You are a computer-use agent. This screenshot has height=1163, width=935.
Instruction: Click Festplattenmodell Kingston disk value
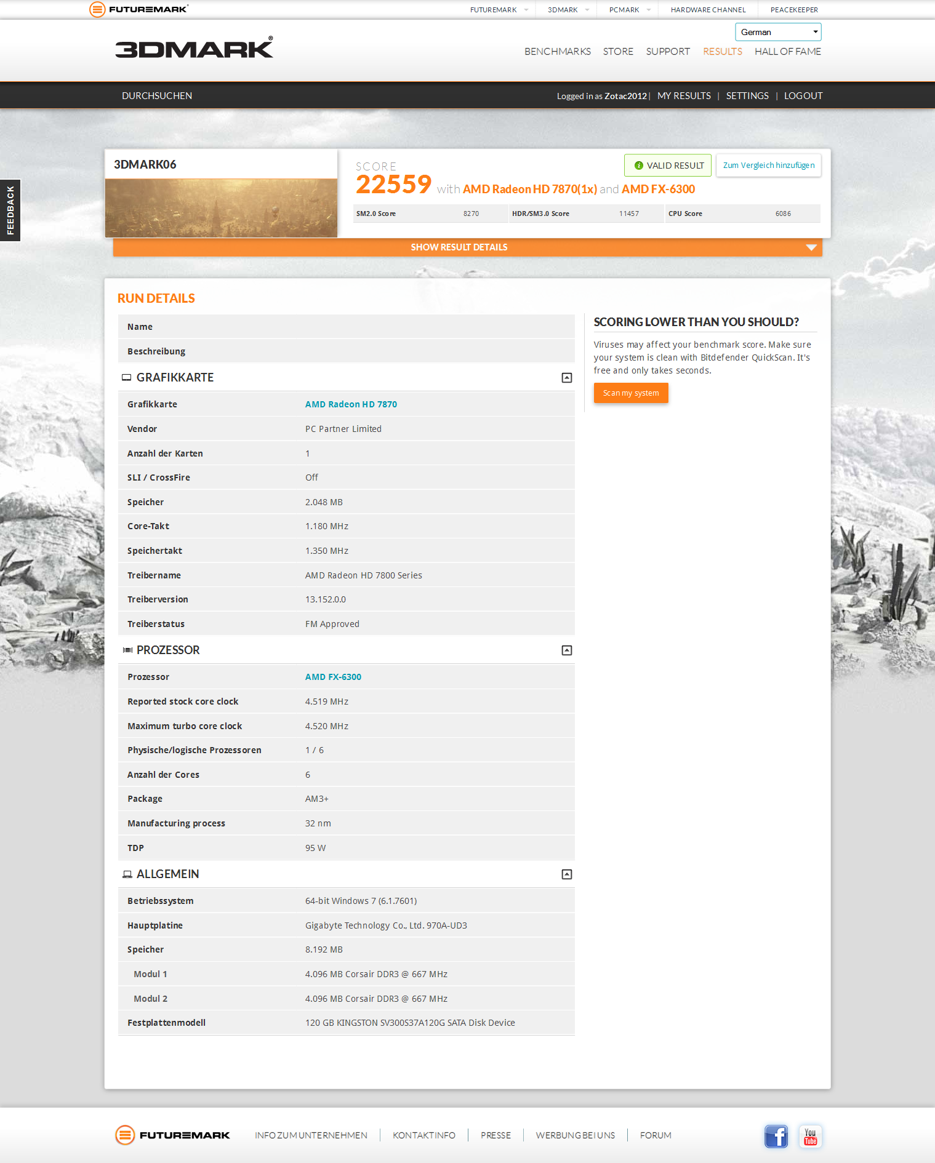point(410,1023)
